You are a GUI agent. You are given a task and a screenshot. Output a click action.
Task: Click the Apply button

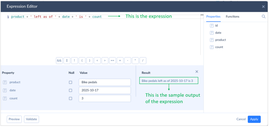coord(254,119)
